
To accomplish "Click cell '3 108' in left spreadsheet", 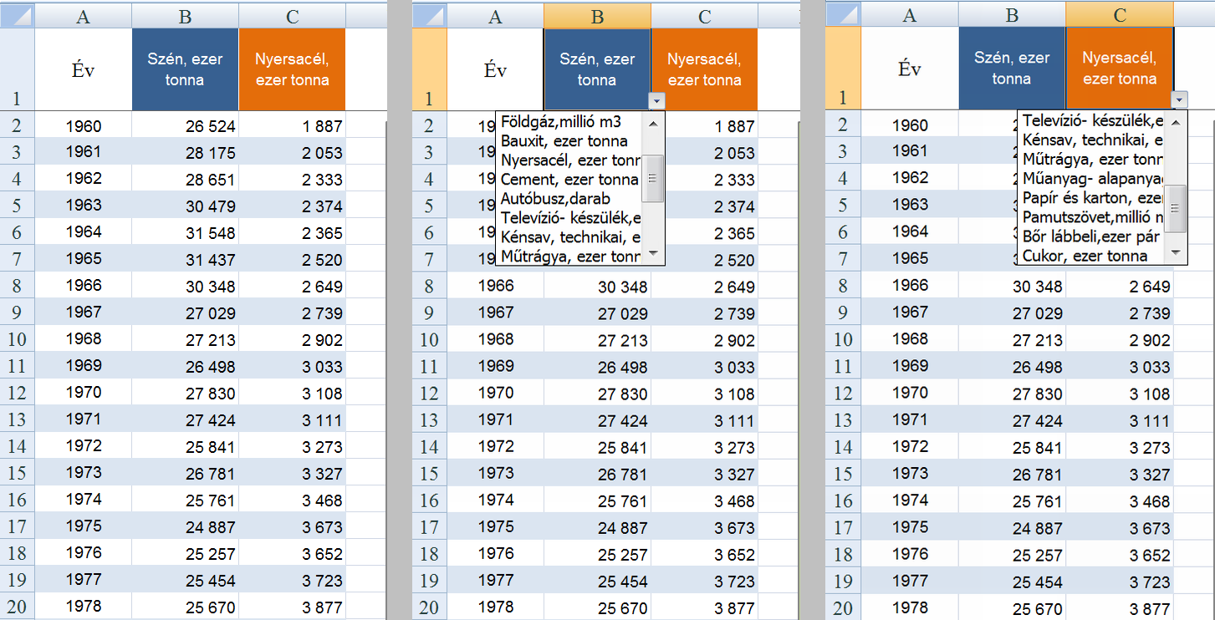I will pos(292,393).
